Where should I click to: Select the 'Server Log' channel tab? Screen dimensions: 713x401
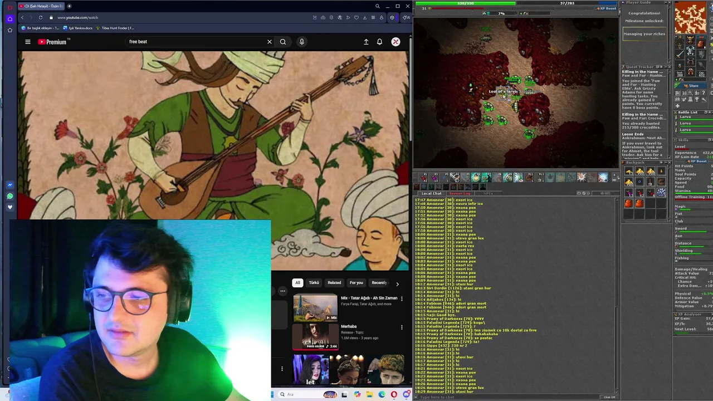pos(460,193)
